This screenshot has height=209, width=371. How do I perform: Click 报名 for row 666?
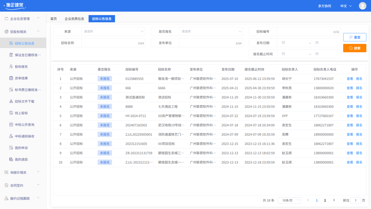[x=359, y=88]
